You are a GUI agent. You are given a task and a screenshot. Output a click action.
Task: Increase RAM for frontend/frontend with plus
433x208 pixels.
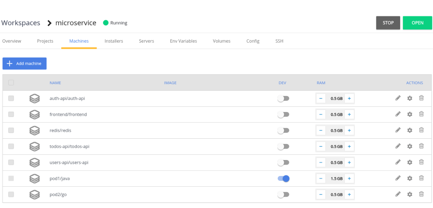pyautogui.click(x=349, y=115)
